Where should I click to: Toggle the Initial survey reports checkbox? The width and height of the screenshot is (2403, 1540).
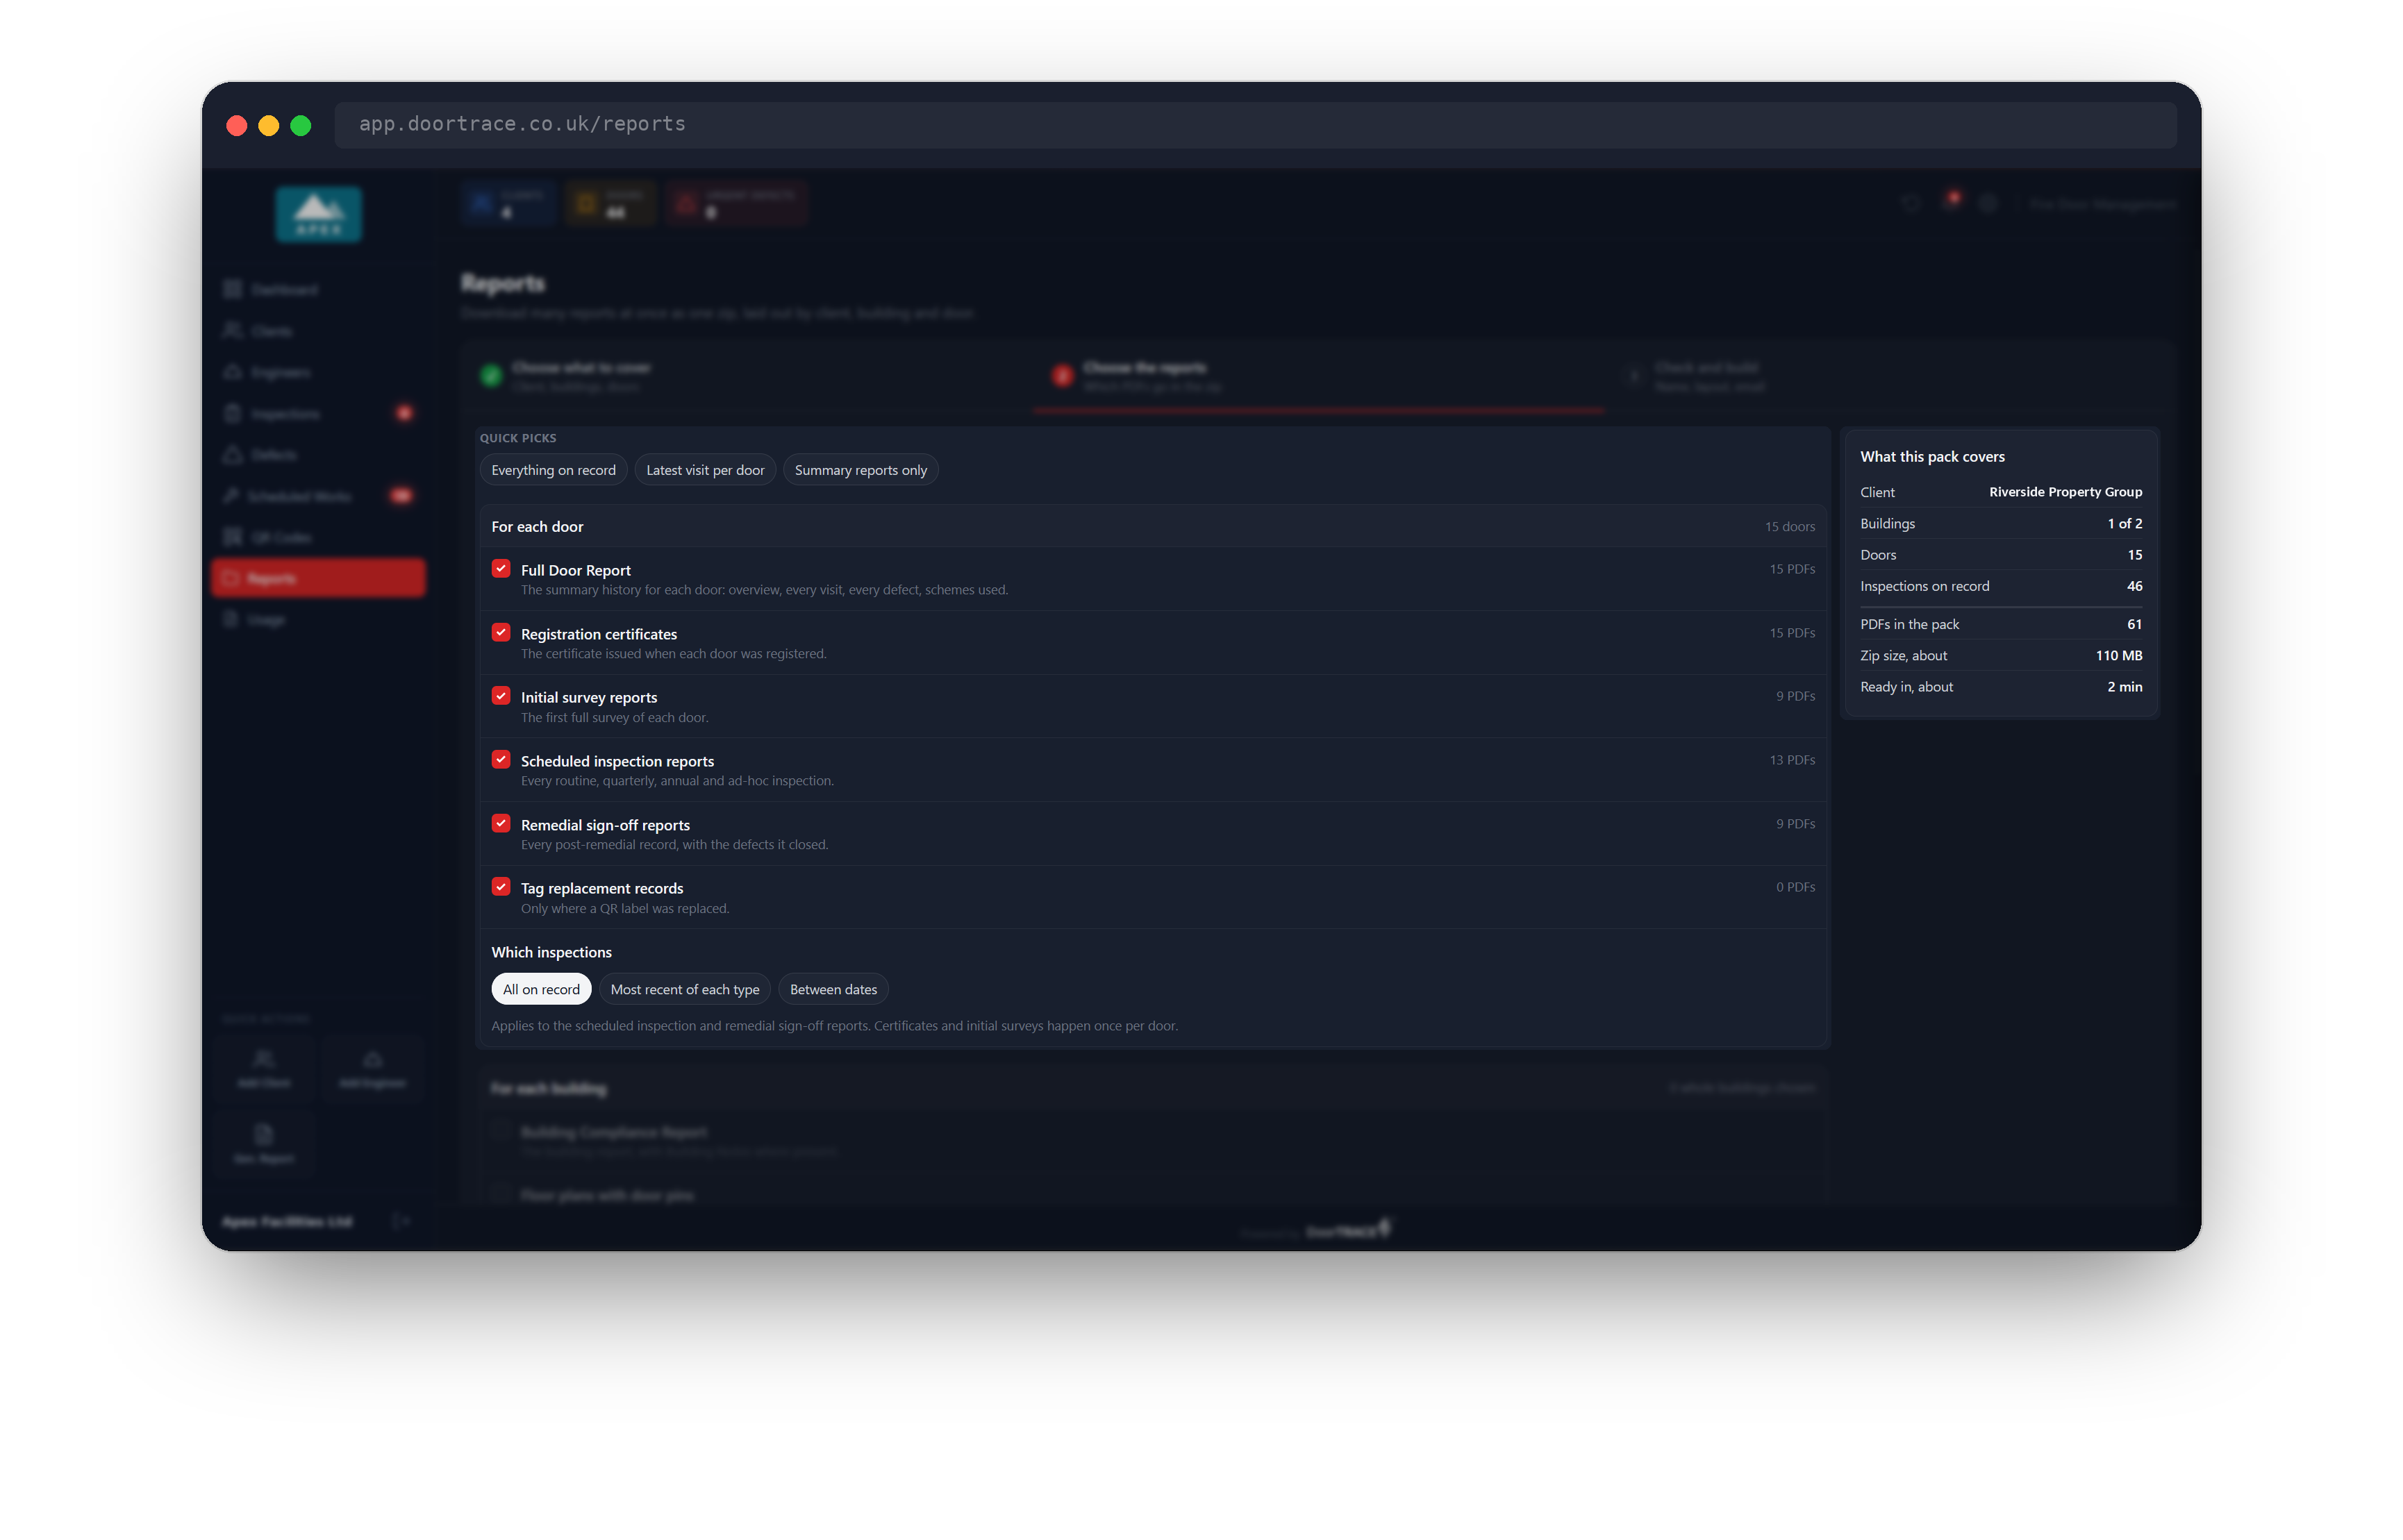501,695
